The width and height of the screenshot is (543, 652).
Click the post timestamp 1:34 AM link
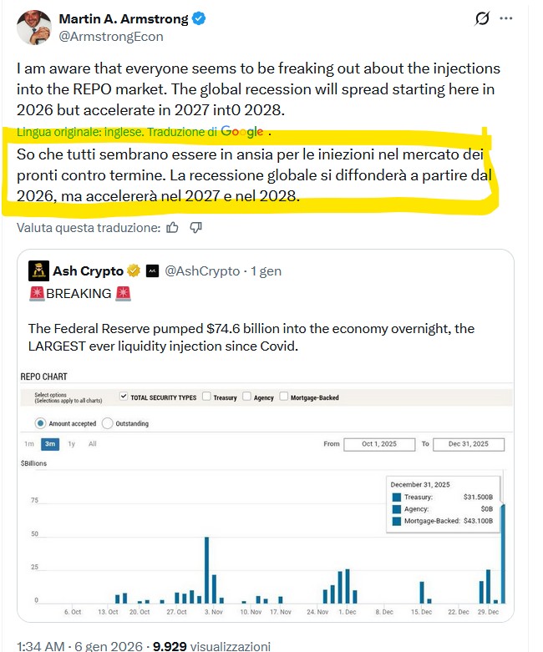(x=42, y=645)
